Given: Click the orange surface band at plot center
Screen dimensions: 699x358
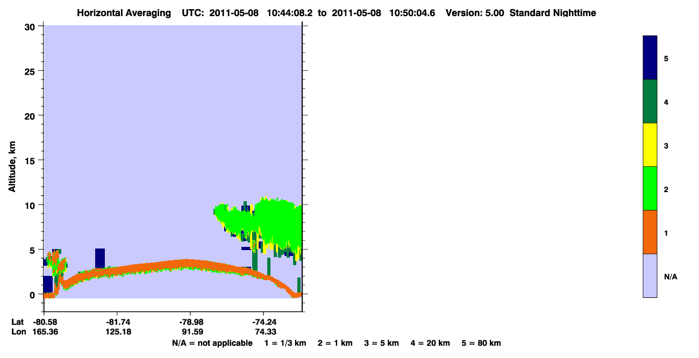Looking at the screenshot, I should (186, 264).
